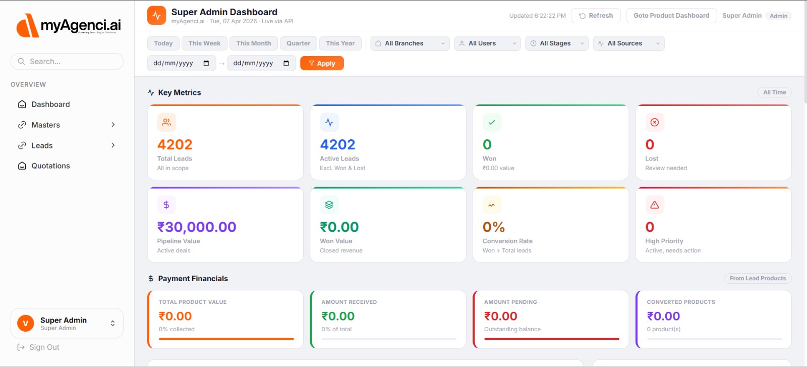
Task: Click the Lost cross-circle icon
Action: (x=655, y=122)
